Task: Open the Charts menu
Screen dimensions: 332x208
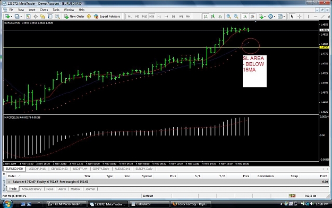Action: pyautogui.click(x=44, y=10)
